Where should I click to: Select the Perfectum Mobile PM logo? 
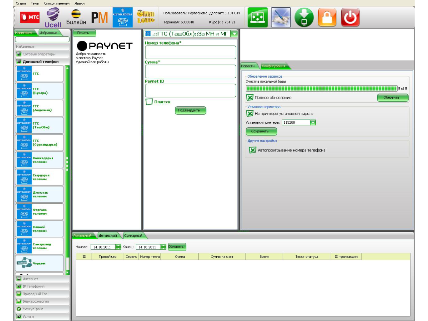(x=99, y=17)
